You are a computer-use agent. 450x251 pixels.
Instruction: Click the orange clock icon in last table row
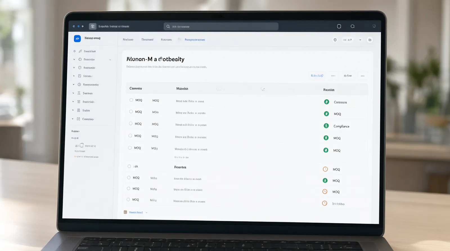[x=325, y=203]
